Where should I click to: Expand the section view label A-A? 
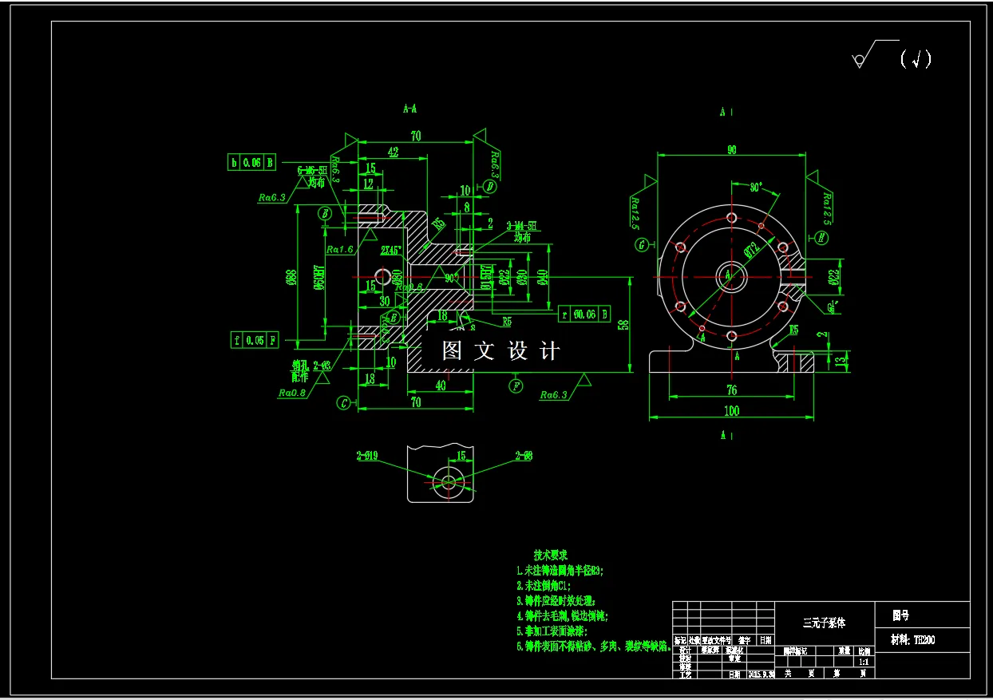[409, 109]
